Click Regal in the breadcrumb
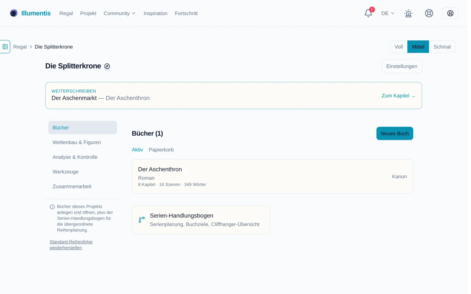This screenshot has height=294, width=471. coord(20,47)
